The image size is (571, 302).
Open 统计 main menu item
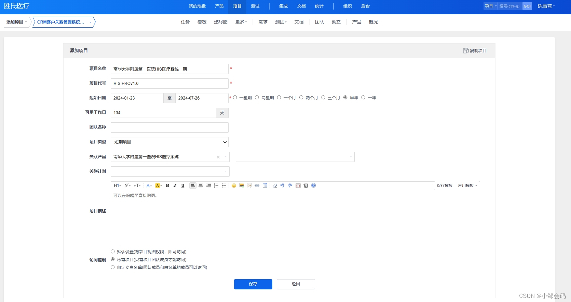point(319,6)
